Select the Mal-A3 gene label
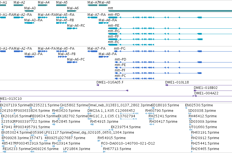 click(30, 8)
